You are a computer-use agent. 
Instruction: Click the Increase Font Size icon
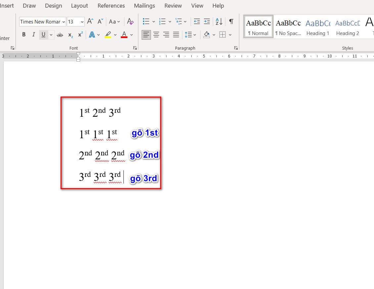click(x=90, y=21)
